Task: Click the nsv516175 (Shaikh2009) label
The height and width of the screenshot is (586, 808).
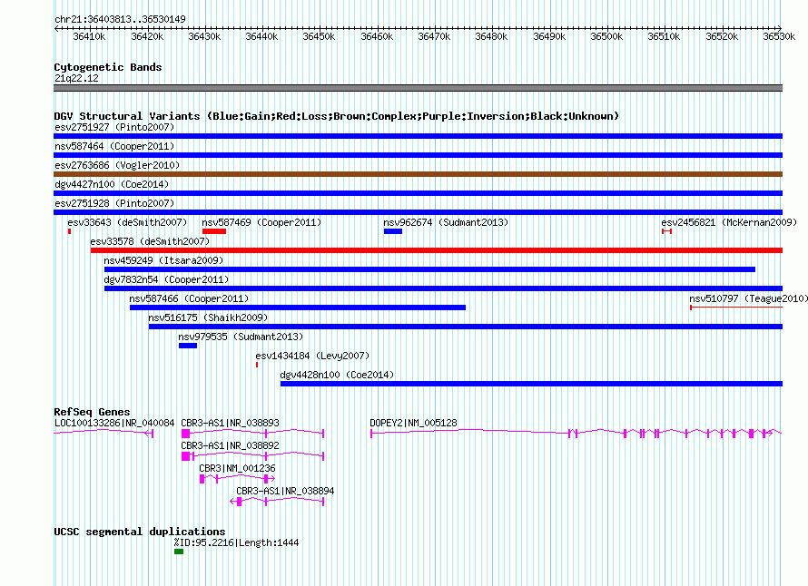Action: [208, 317]
